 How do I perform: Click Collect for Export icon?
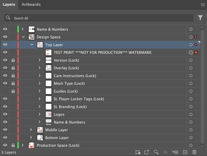[x=147, y=152]
